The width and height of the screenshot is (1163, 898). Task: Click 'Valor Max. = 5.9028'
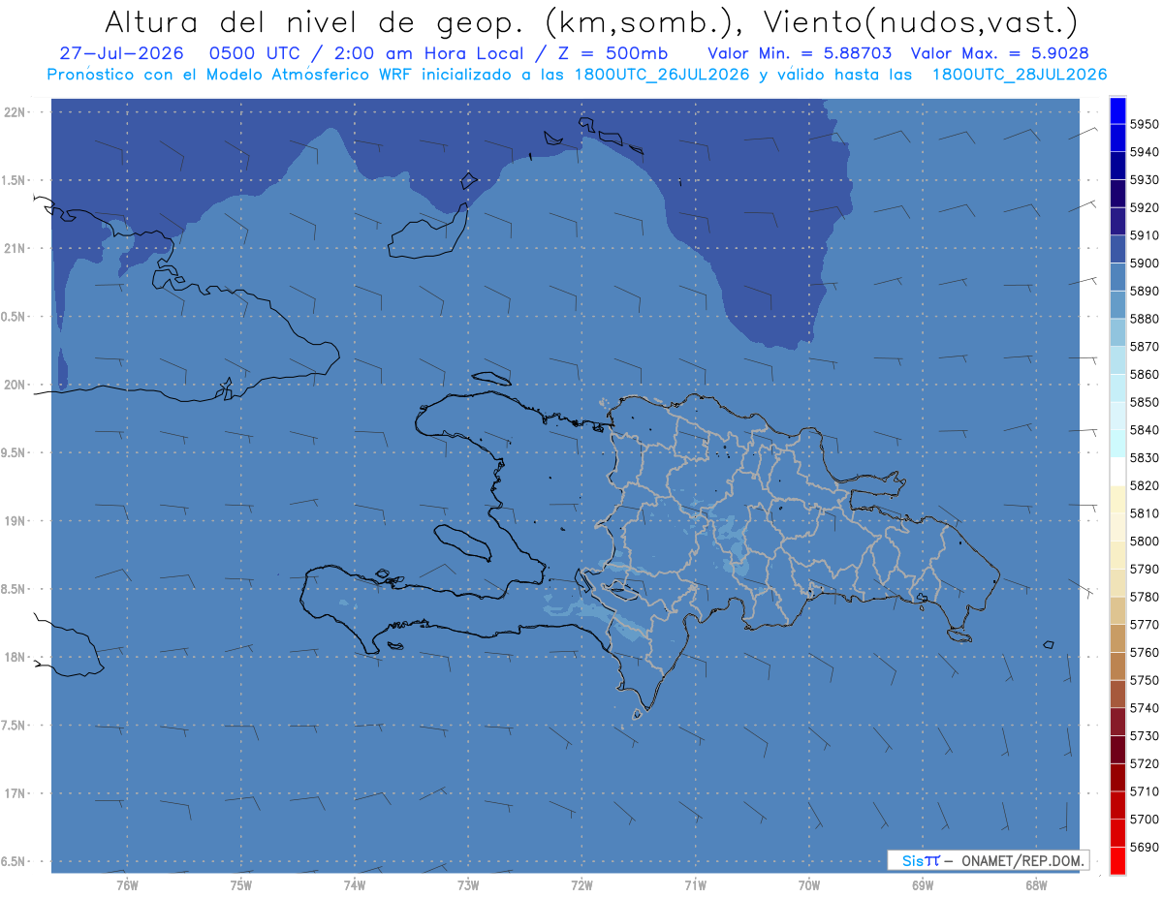coord(998,53)
